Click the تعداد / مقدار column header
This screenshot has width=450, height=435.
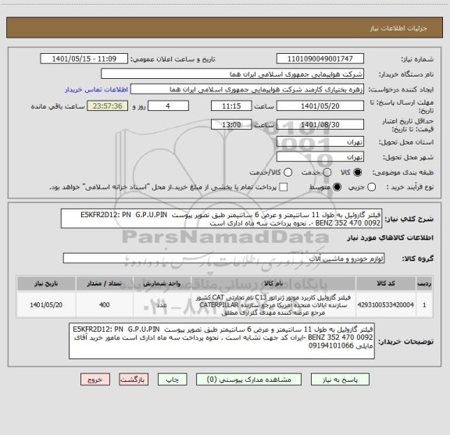(x=105, y=283)
